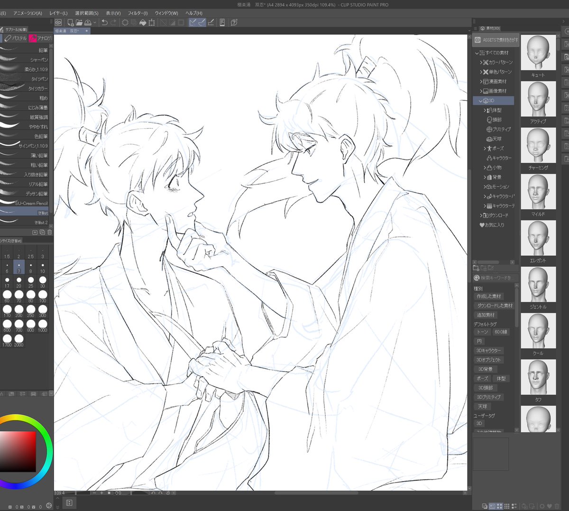Select the 頭部 tree item

(494, 120)
